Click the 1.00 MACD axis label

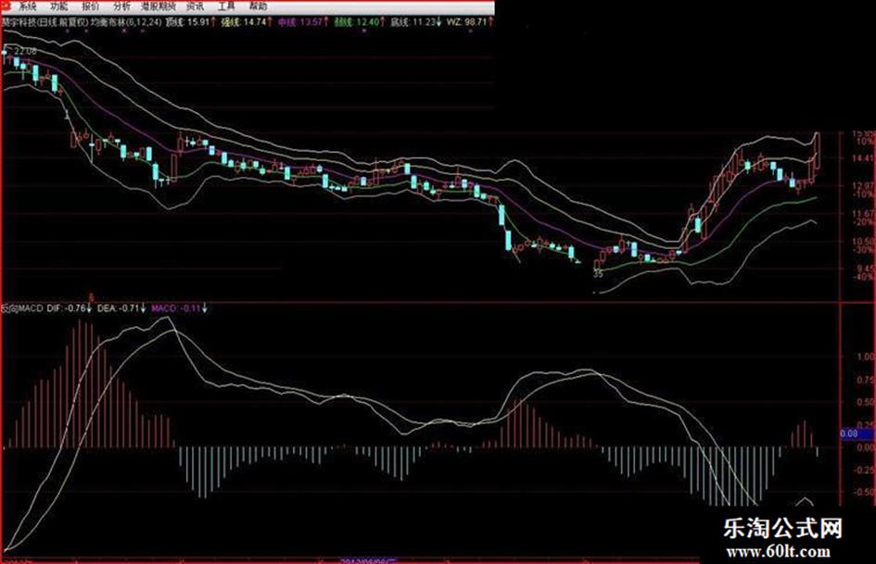pos(866,357)
